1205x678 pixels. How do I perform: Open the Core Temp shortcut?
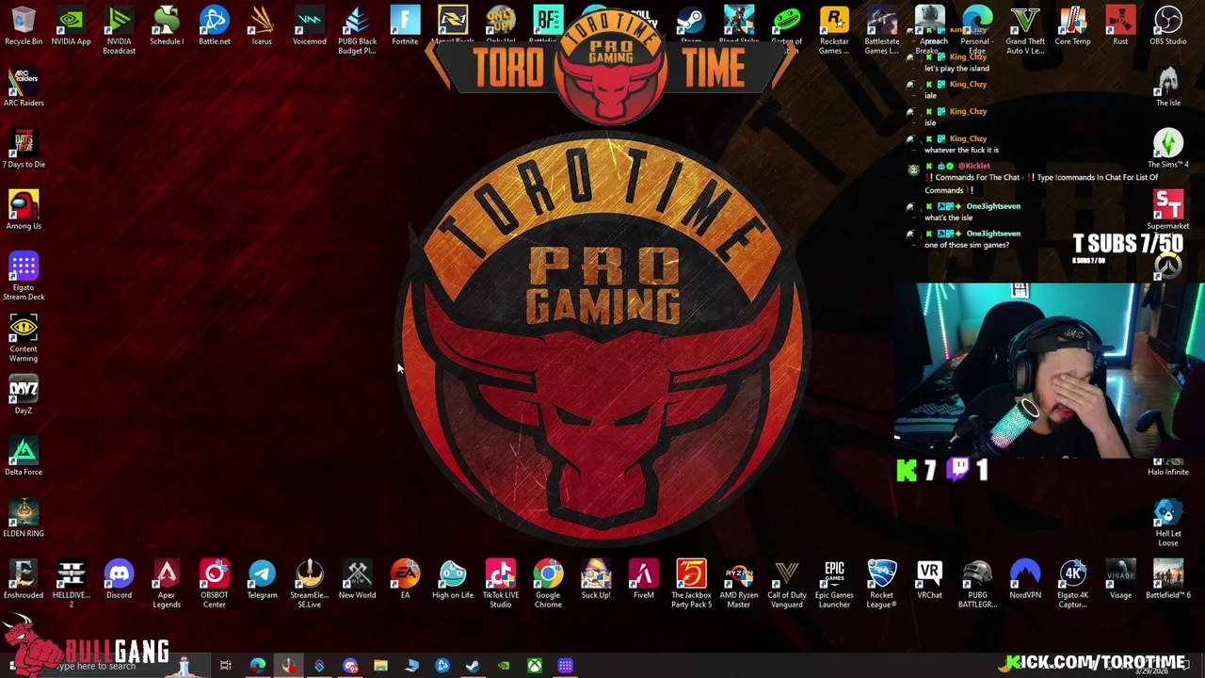1072,26
